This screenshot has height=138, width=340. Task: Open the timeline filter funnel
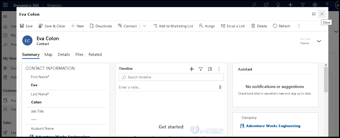(x=201, y=69)
